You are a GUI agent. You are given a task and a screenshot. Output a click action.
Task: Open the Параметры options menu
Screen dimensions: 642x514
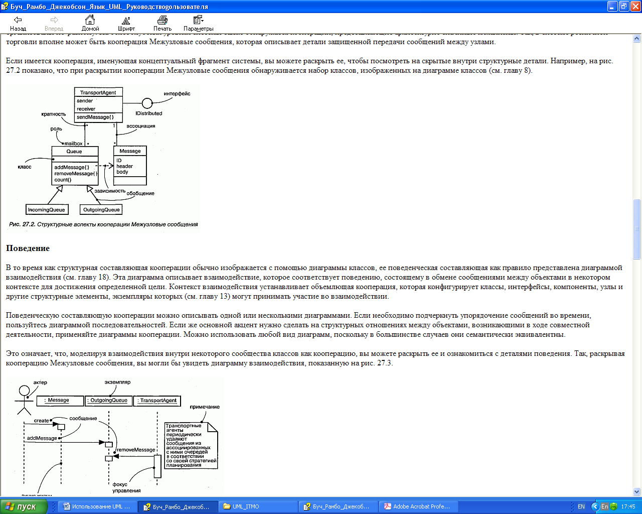tap(199, 23)
